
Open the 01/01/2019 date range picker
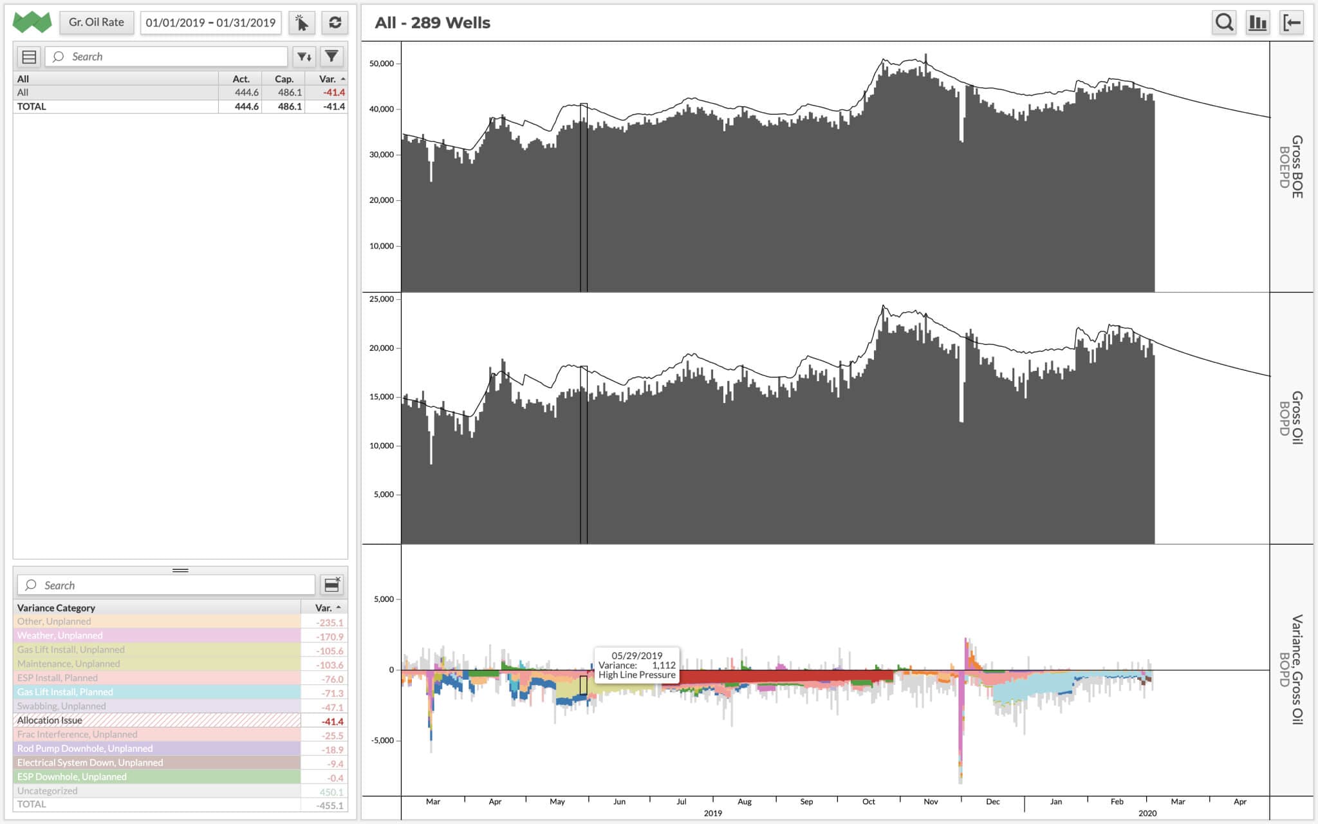click(211, 23)
